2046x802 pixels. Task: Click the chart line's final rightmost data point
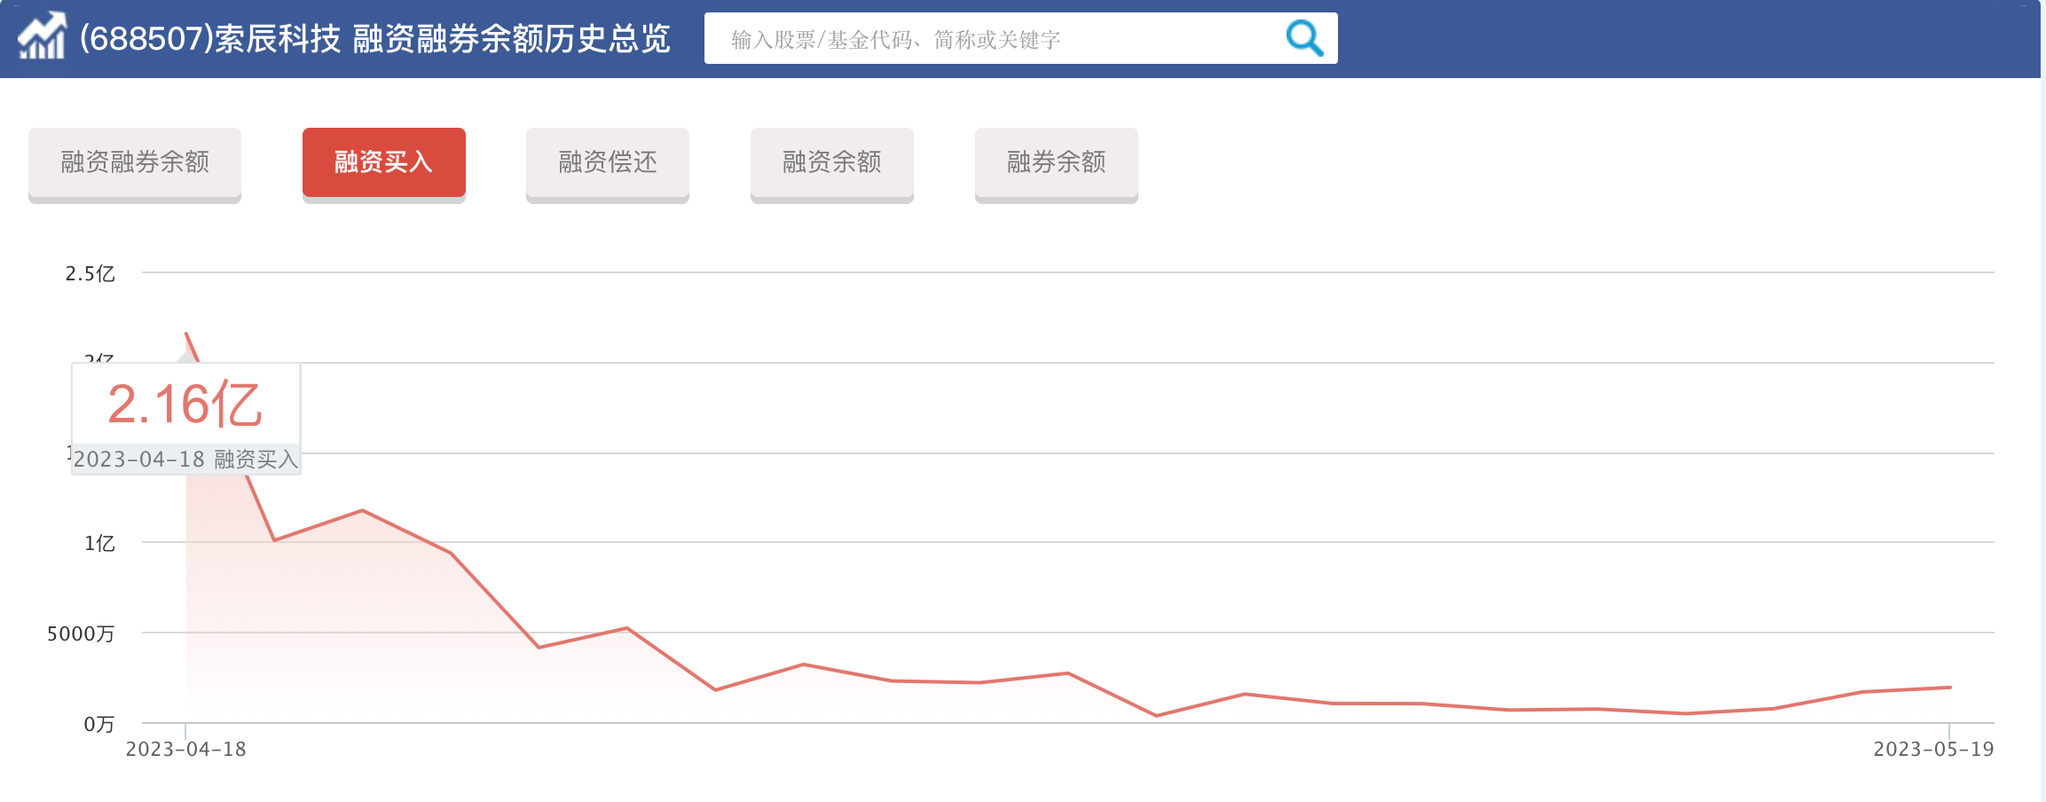1949,688
